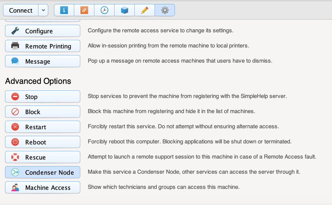Choose Restart to restart the service
The image size is (332, 205).
pos(43,127)
